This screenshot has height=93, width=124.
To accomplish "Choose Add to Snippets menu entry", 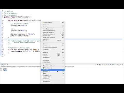I will (53, 65).
